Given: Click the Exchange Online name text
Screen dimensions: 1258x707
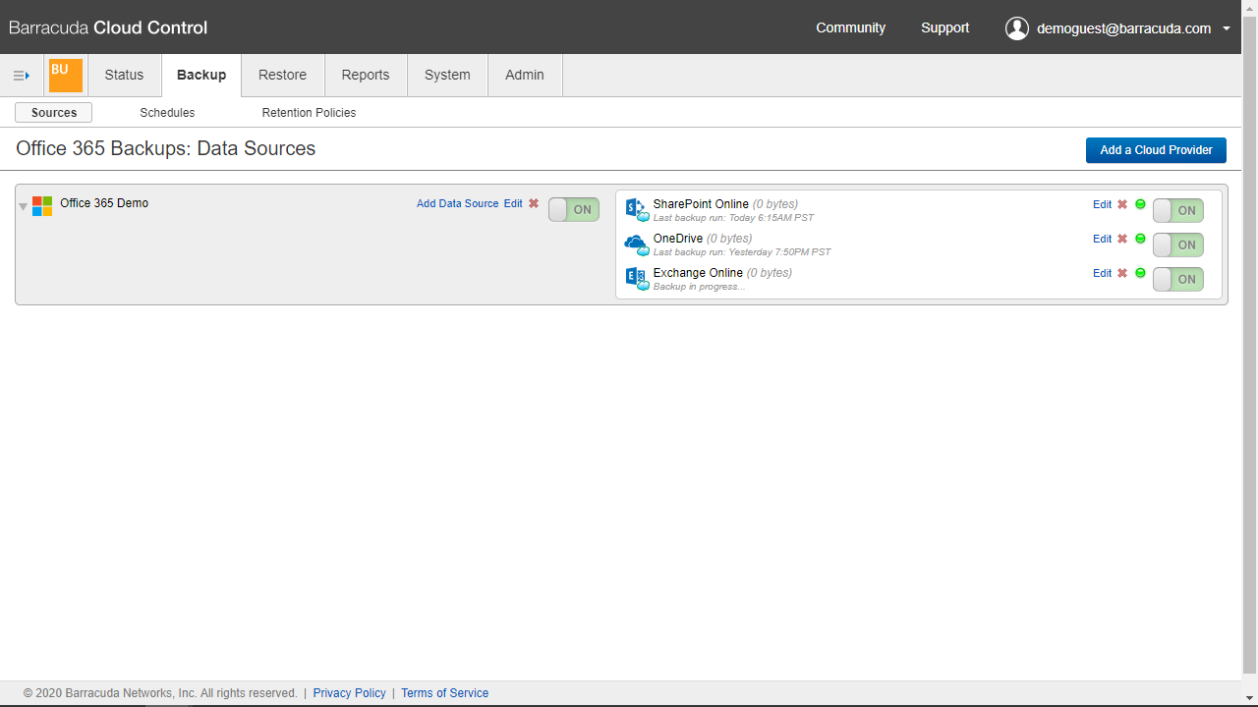Looking at the screenshot, I should (698, 273).
